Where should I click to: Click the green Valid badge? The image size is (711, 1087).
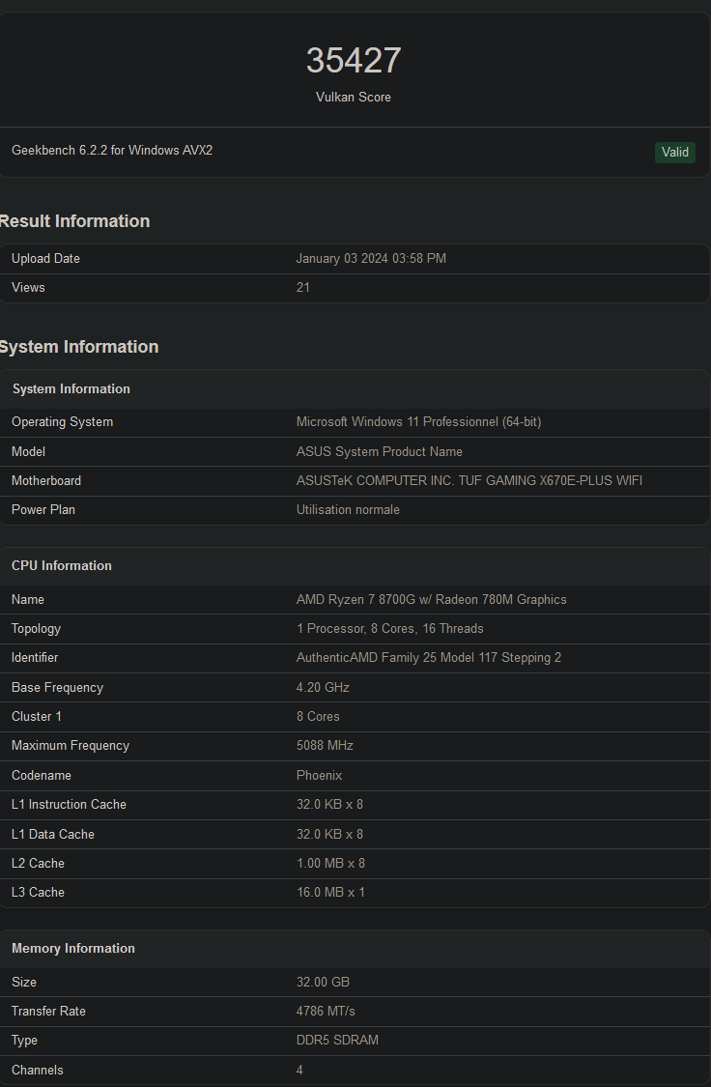674,153
